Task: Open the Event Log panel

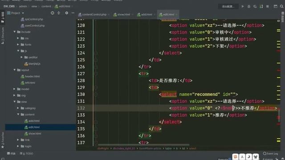Action: tap(270, 153)
